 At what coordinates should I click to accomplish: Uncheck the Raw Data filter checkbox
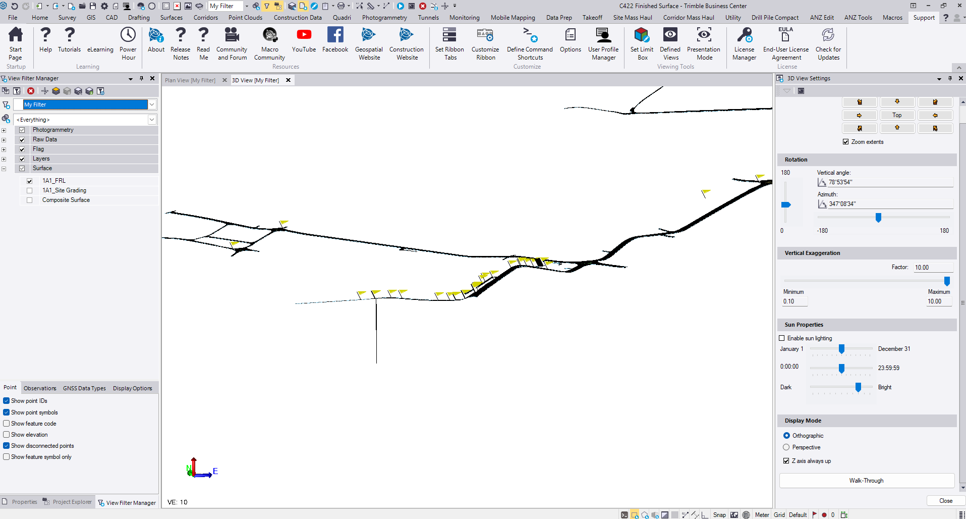pyautogui.click(x=22, y=139)
